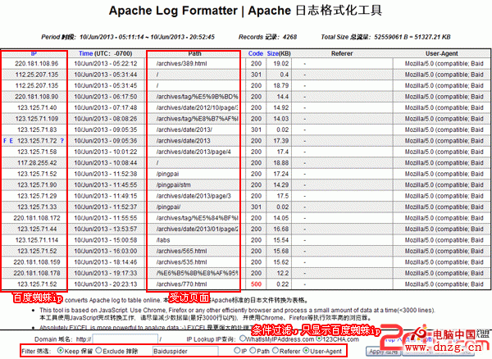The height and width of the screenshot is (359, 492).
Task: Select IP cell 123.125.71.58
Action: pyautogui.click(x=37, y=152)
